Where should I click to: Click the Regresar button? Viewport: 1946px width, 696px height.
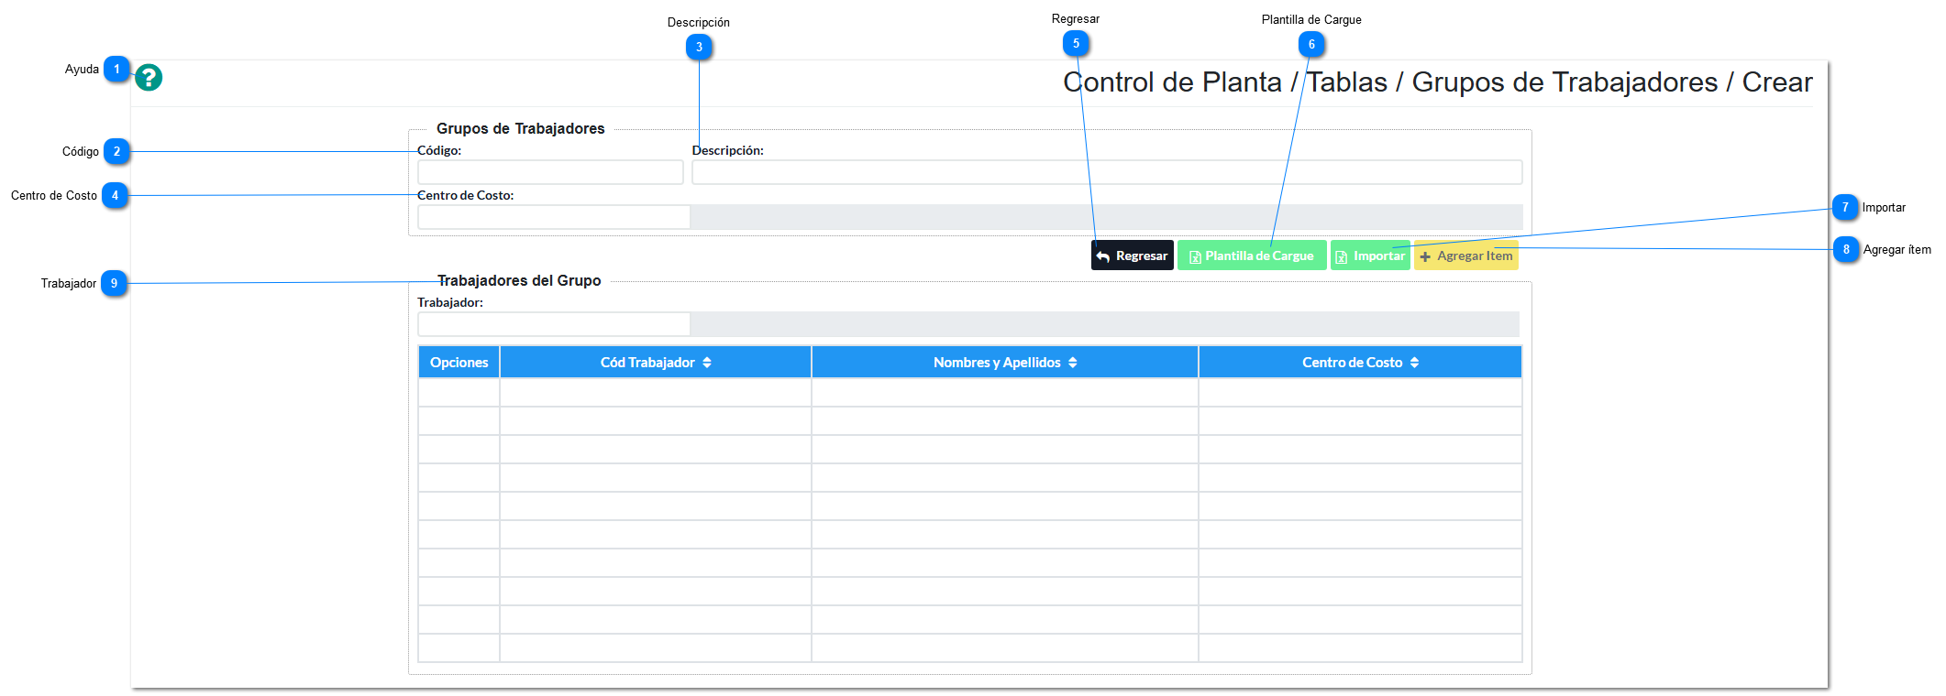click(1133, 256)
